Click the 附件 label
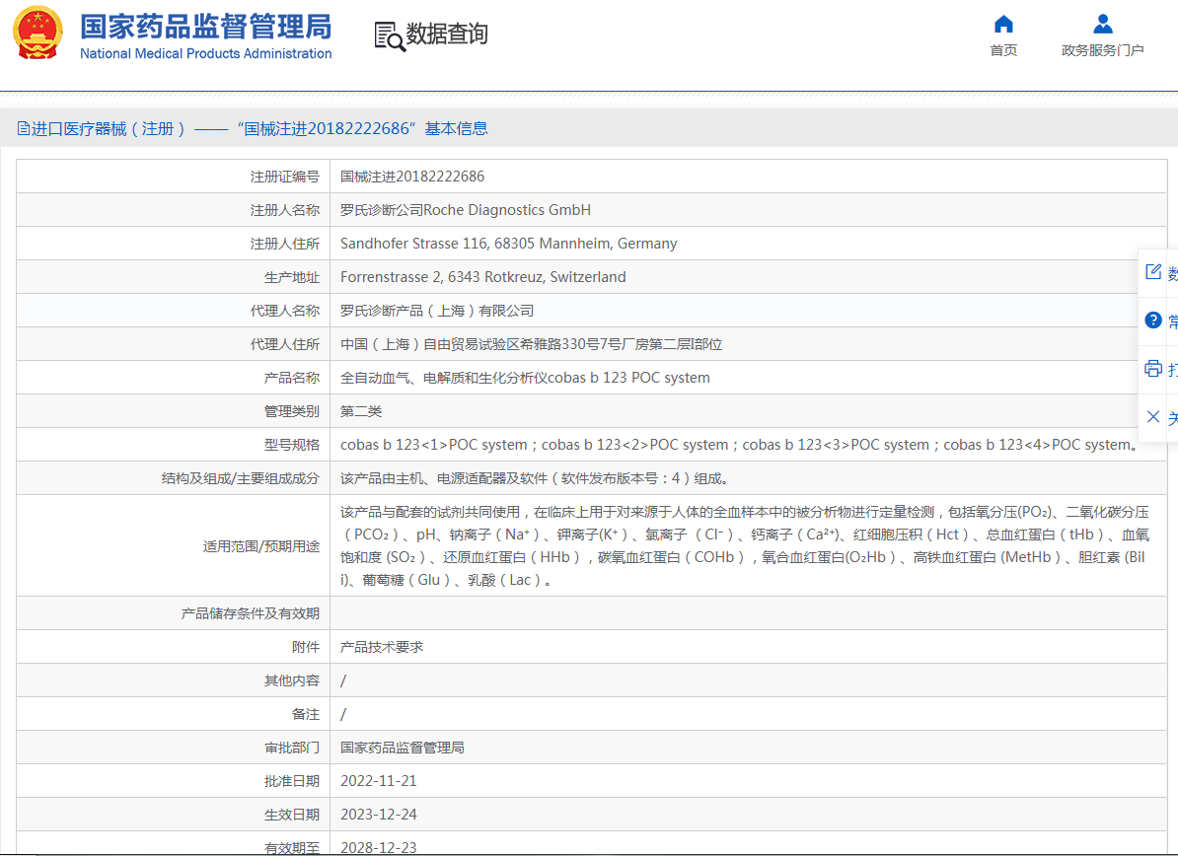This screenshot has width=1178, height=856. click(306, 647)
